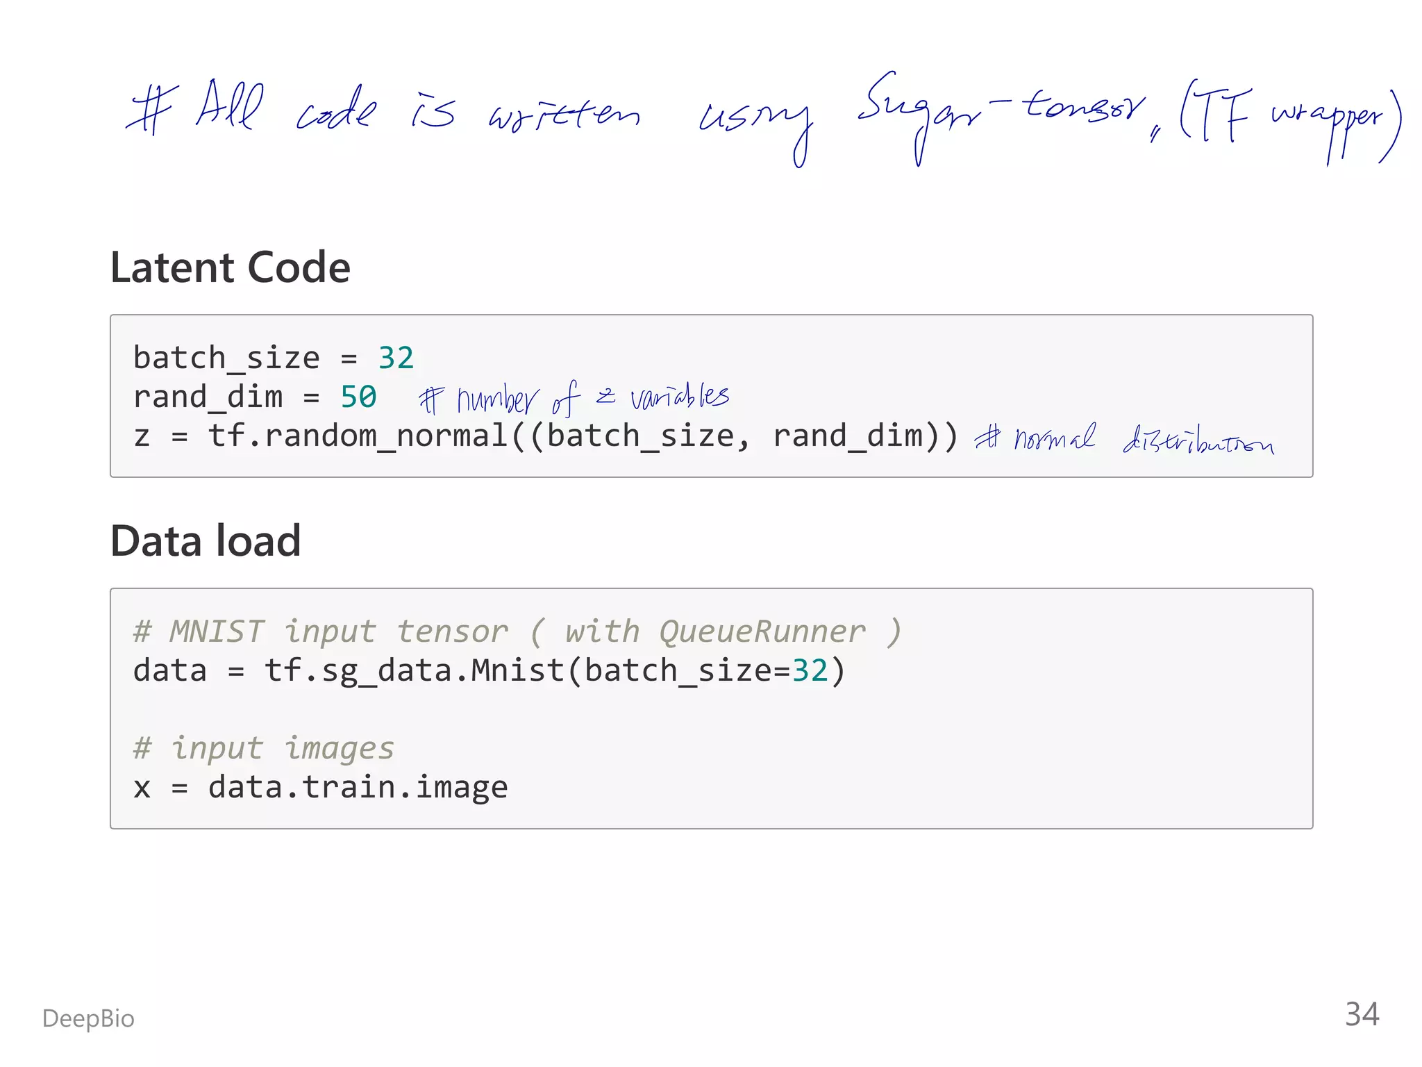Click the line 'batch_size = 32'
This screenshot has width=1422, height=1067.
click(x=274, y=358)
